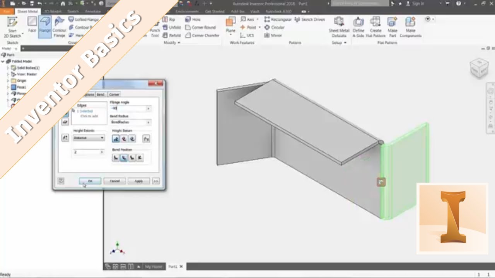Image resolution: width=495 pixels, height=278 pixels.
Task: Flip the flange direction in the dialog
Action: [x=65, y=138]
